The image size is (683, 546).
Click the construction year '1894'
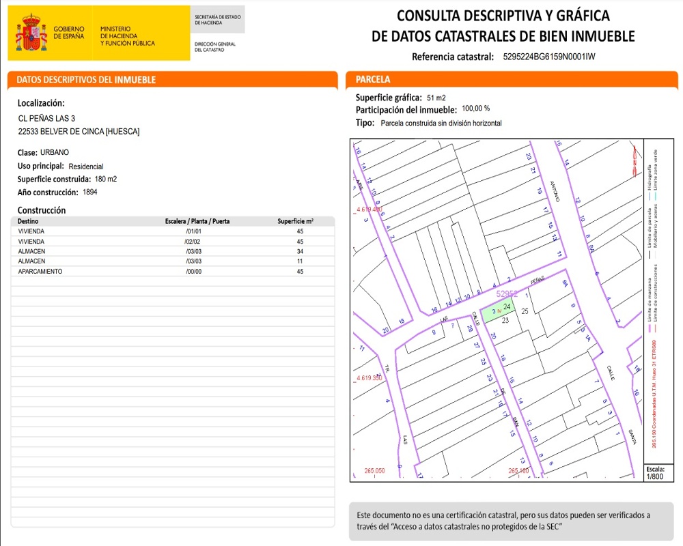pos(90,192)
